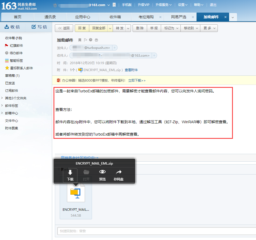The height and width of the screenshot is (240, 256).
Task: Click the 转发 forward button
Action: coord(119,28)
